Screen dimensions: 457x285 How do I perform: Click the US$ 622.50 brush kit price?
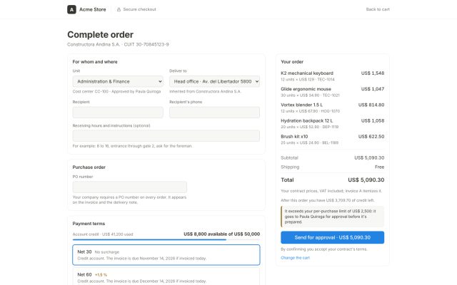point(371,136)
